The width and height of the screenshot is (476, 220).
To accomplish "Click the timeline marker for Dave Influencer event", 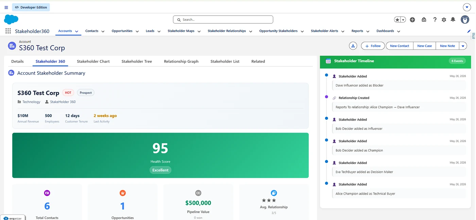I will [326, 75].
